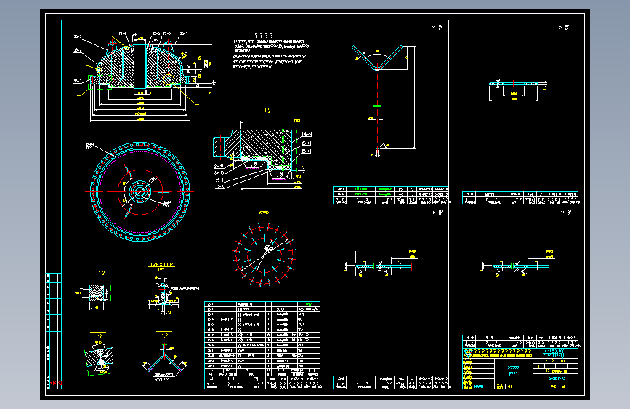This screenshot has width=630, height=409.
Task: Select surface finish symbol on Y-bracket sheet
Action: tap(438, 28)
